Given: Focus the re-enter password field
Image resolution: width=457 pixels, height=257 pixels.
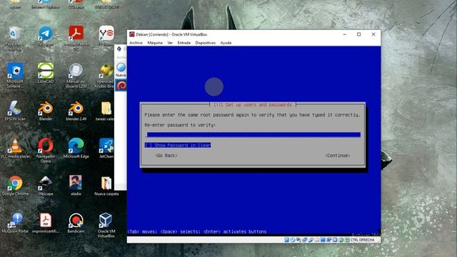Looking at the screenshot, I should [x=253, y=135].
